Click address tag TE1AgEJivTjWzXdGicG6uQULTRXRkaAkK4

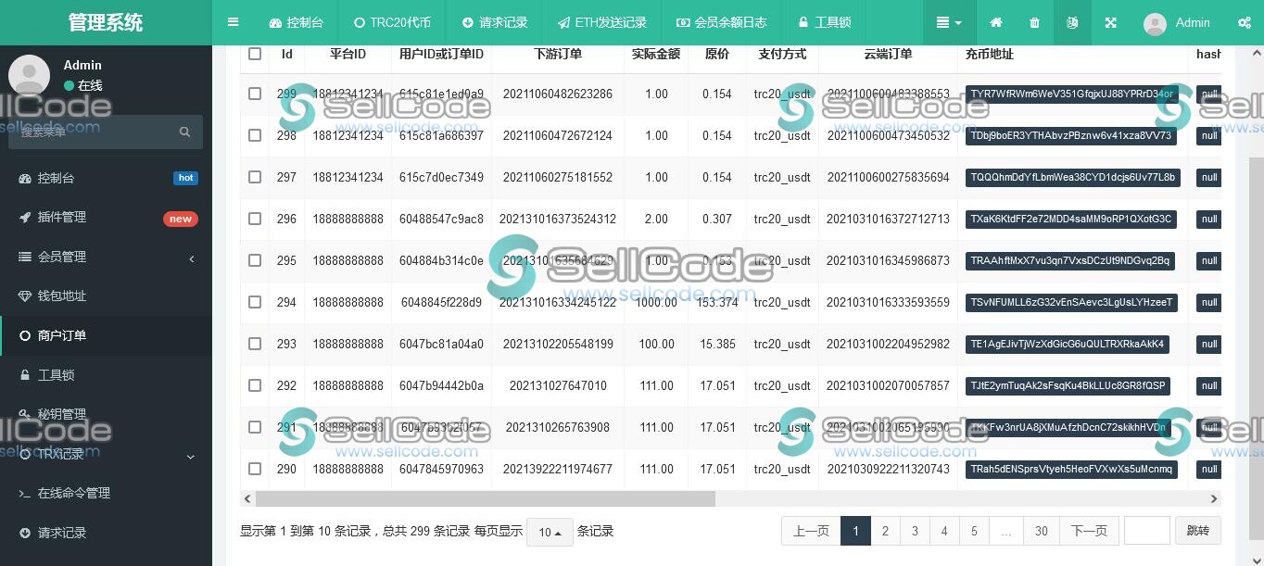point(1067,344)
